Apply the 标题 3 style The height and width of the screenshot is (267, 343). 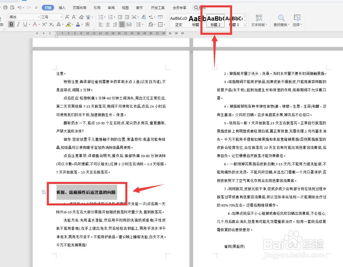point(234,21)
